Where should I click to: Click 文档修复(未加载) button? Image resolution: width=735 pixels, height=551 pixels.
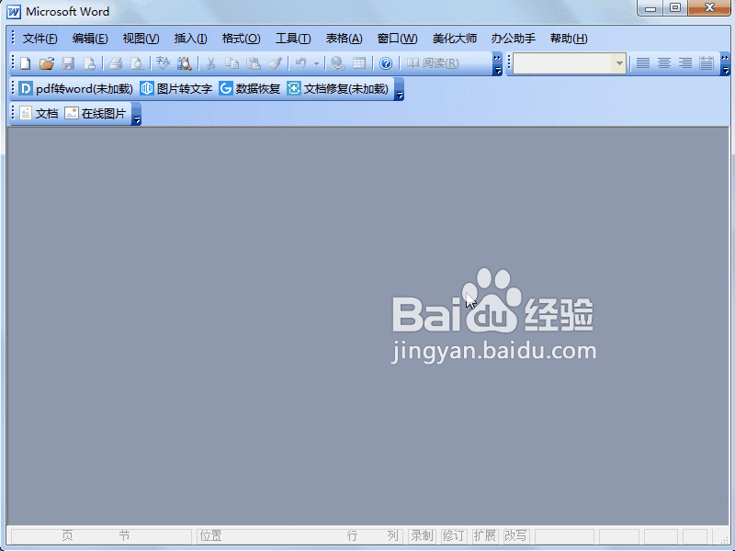[x=338, y=88]
